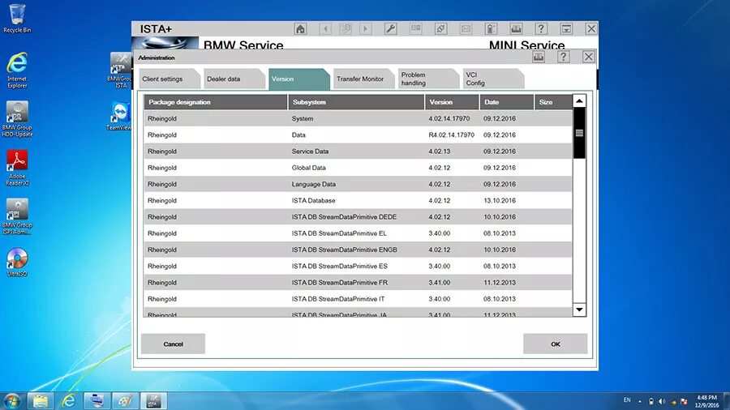Select the 'Language Data' row
Screen dimensions: 730x410
(x=358, y=184)
